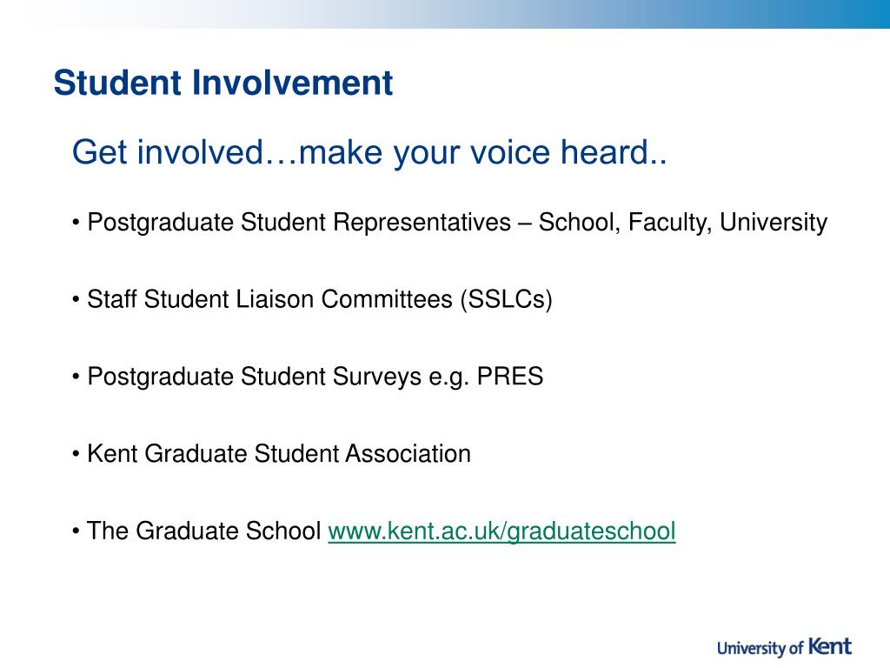This screenshot has height=668, width=890.
Task: Click the word 'Involvement' in the title
Action: coord(292,83)
